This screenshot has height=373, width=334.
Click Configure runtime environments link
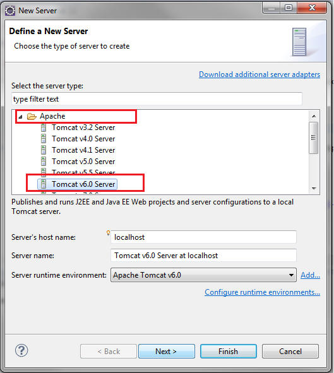262,292
